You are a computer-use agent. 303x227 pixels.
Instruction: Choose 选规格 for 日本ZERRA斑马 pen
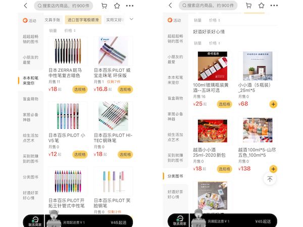80,89
